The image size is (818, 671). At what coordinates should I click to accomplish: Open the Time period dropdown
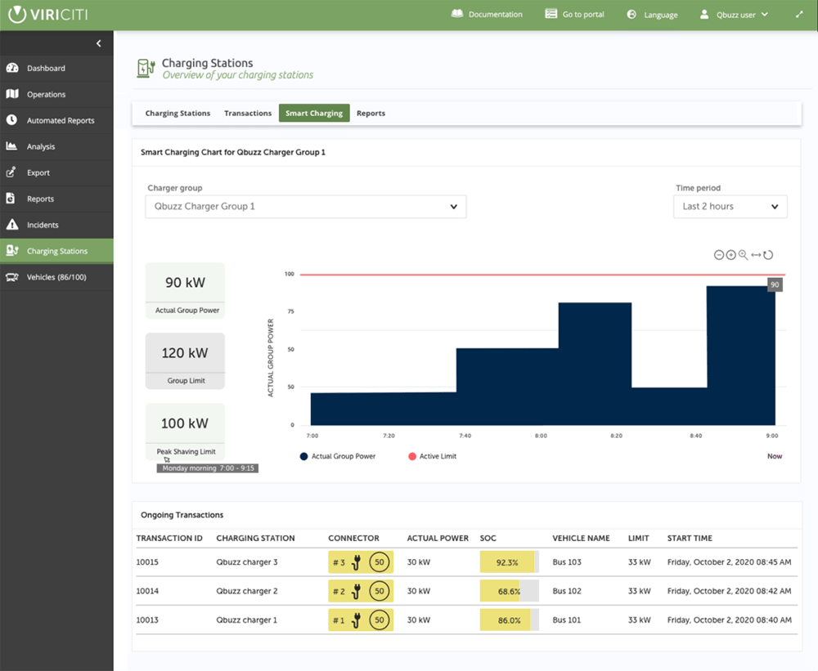[730, 207]
